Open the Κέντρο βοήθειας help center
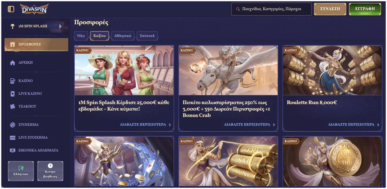Image resolution: width=387 pixels, height=189 pixels. (x=50, y=171)
